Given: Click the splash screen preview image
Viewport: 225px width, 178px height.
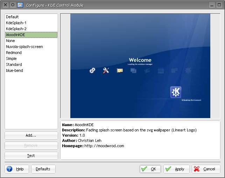Looking at the screenshot, I should click(x=140, y=66).
